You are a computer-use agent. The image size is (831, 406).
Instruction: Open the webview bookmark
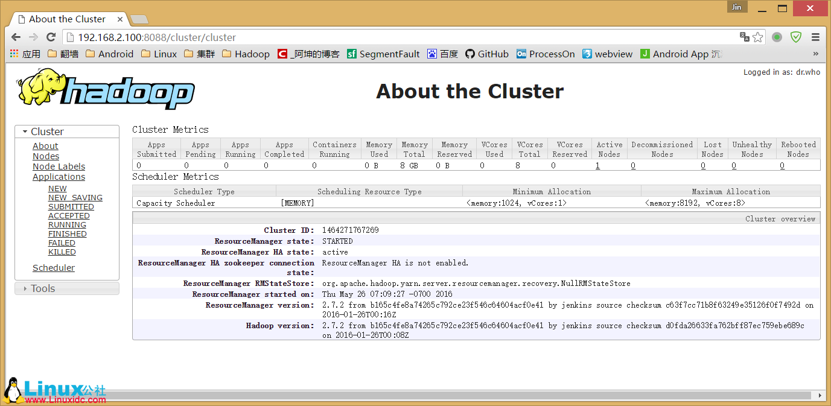tap(609, 54)
